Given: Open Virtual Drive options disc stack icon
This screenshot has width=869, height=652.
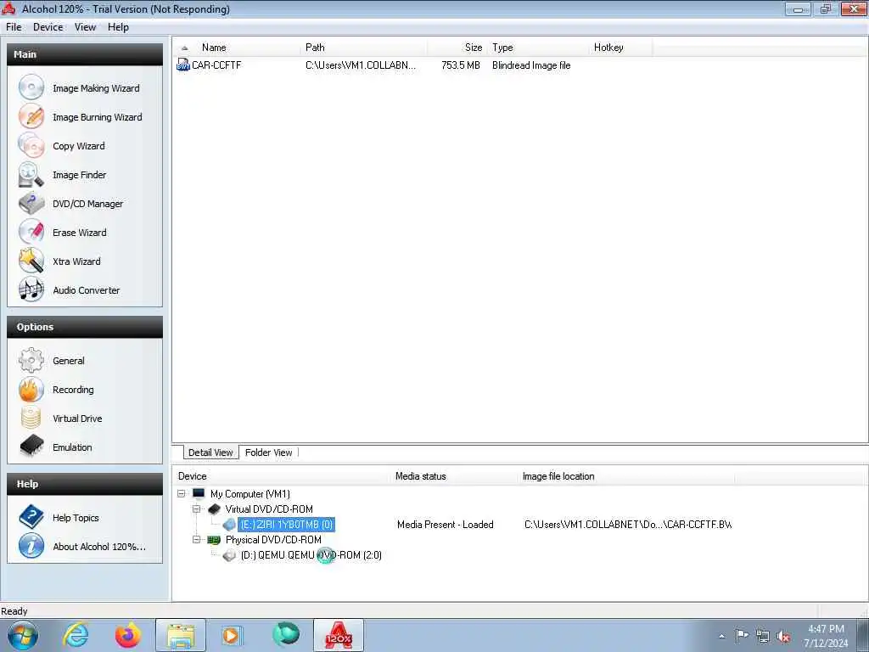Looking at the screenshot, I should [31, 418].
